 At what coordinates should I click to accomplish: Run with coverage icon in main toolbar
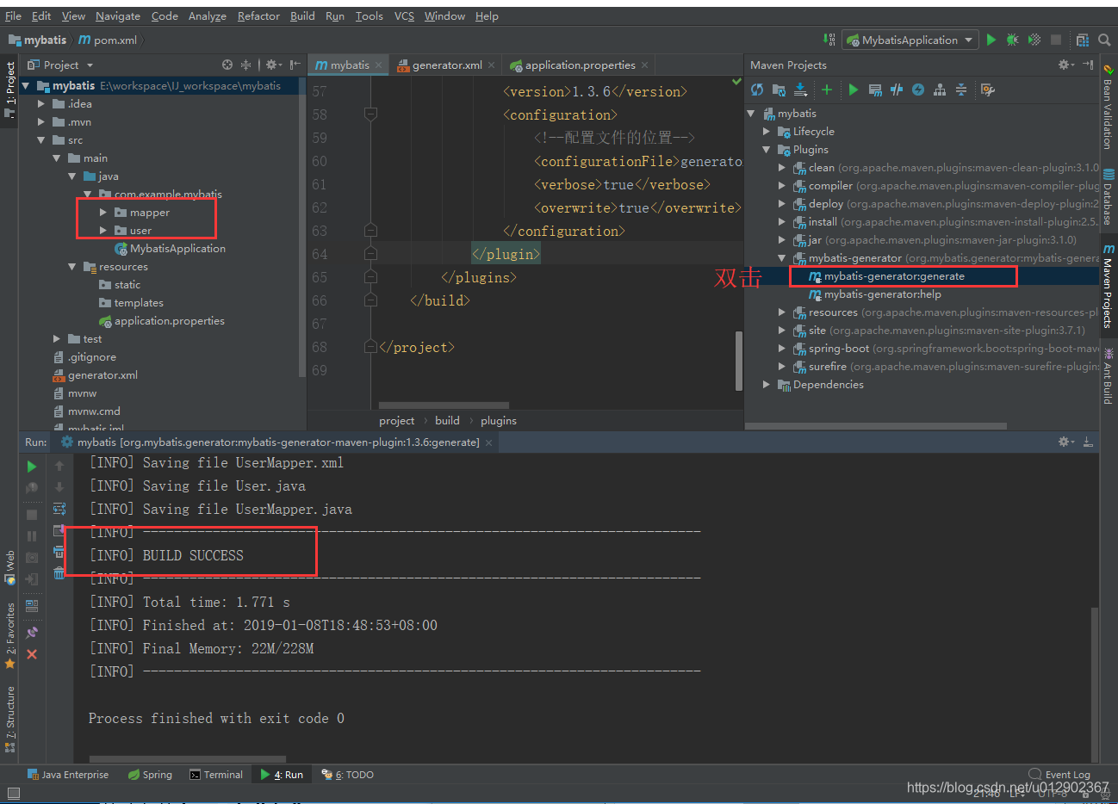(1034, 40)
